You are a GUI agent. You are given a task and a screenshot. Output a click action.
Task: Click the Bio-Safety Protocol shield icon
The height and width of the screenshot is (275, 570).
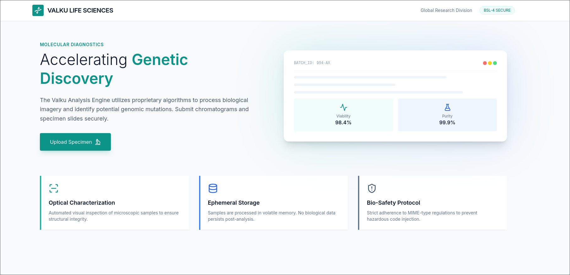point(372,188)
